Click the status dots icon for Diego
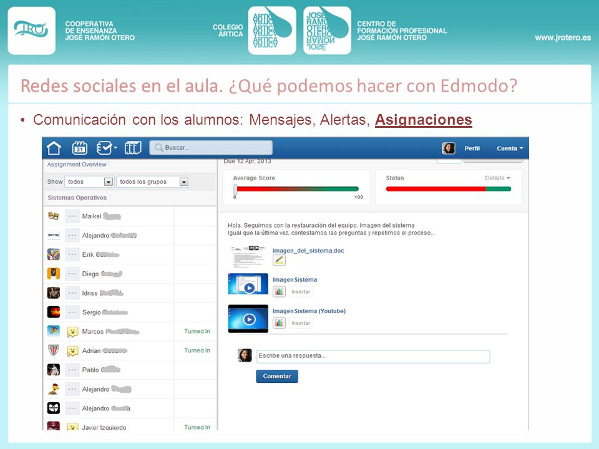Image resolution: width=599 pixels, height=449 pixels. 72,274
